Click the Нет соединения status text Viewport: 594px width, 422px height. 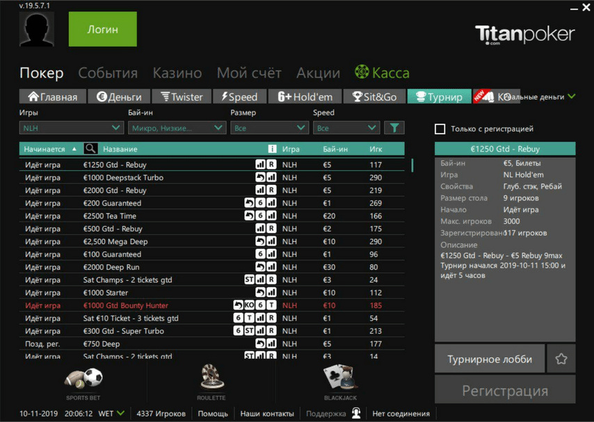pyautogui.click(x=401, y=413)
